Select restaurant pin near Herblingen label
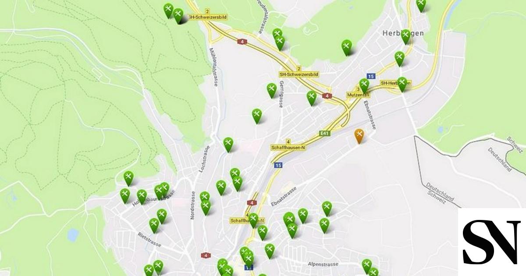This screenshot has height=276, width=526. [406, 36]
